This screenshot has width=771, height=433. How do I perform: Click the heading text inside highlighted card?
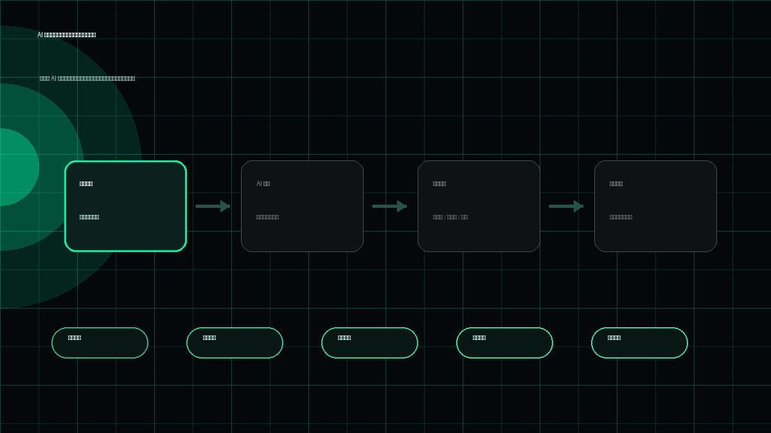pos(86,183)
